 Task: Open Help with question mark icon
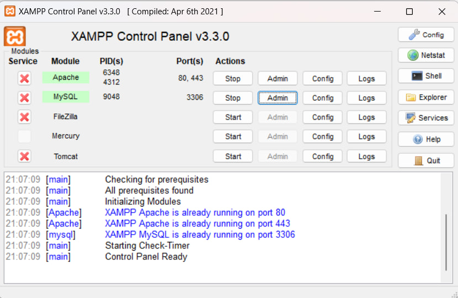point(426,139)
